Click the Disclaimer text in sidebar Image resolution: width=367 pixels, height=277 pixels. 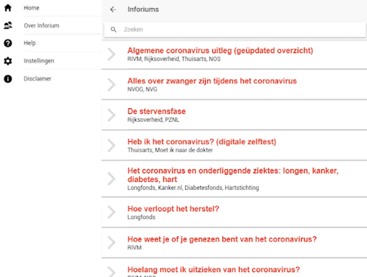38,79
